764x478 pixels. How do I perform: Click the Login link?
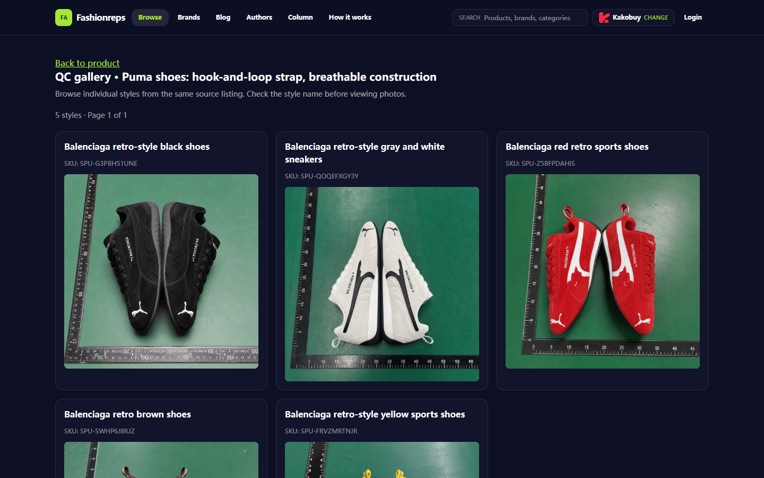(693, 18)
